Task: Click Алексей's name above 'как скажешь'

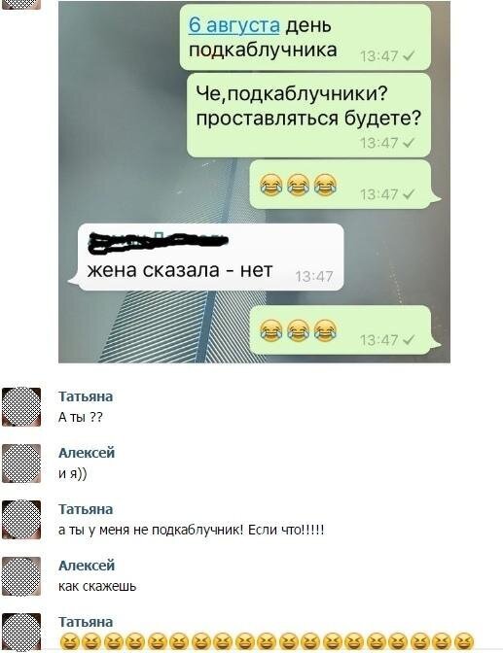Action: (x=87, y=566)
